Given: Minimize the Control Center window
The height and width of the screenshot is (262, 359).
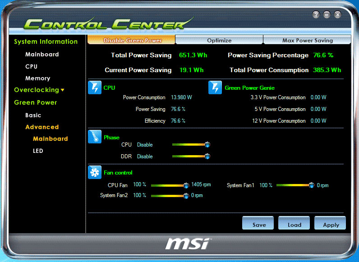Looking at the screenshot, I should [x=327, y=15].
